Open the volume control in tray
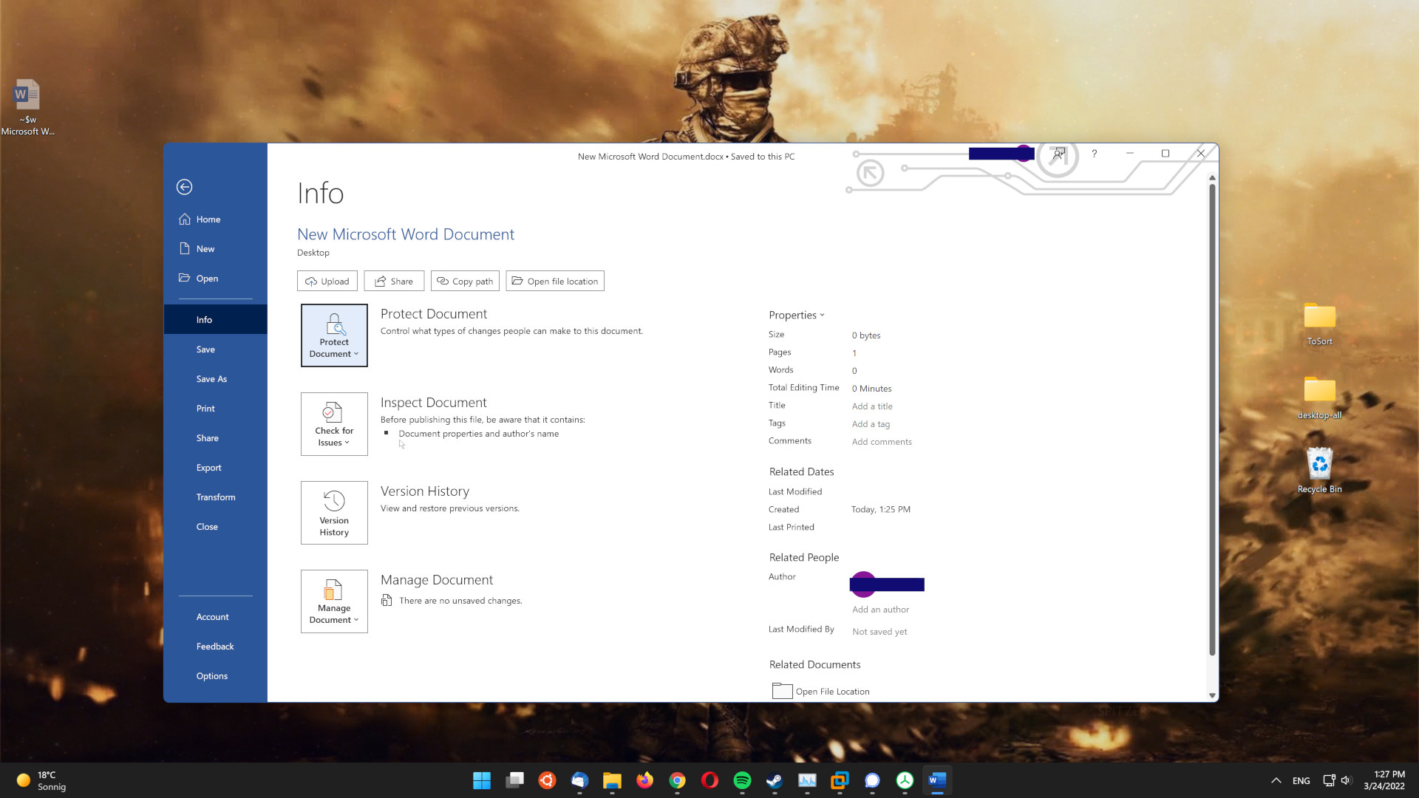 [x=1346, y=780]
